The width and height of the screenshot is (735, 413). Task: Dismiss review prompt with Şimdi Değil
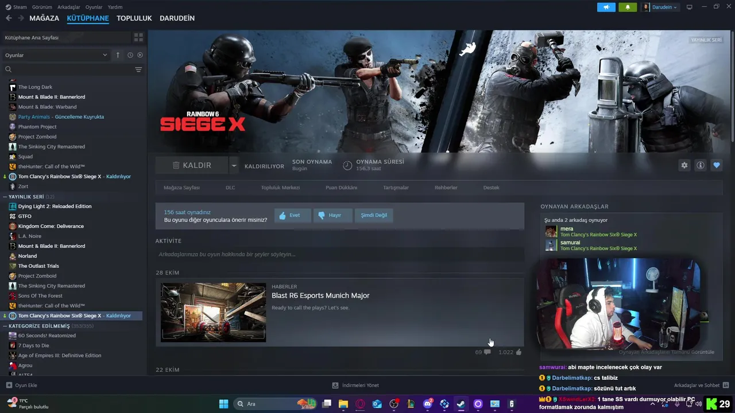[374, 215]
